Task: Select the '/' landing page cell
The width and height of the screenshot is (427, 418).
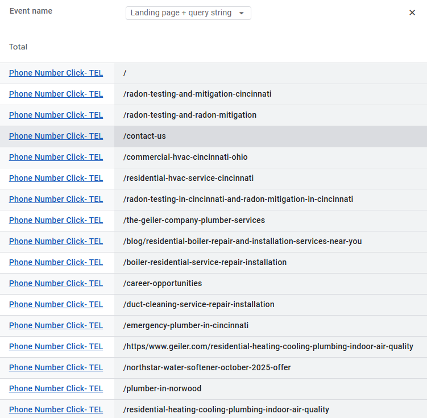Action: 271,73
